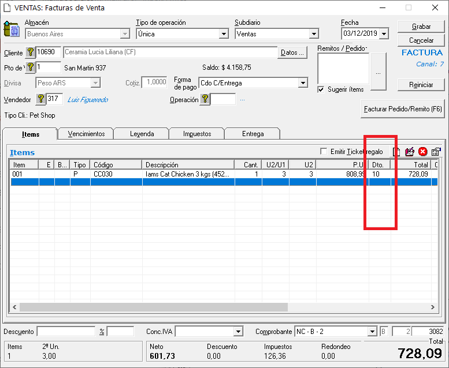Open the Subdiario Ventas dropdown

tap(313, 34)
